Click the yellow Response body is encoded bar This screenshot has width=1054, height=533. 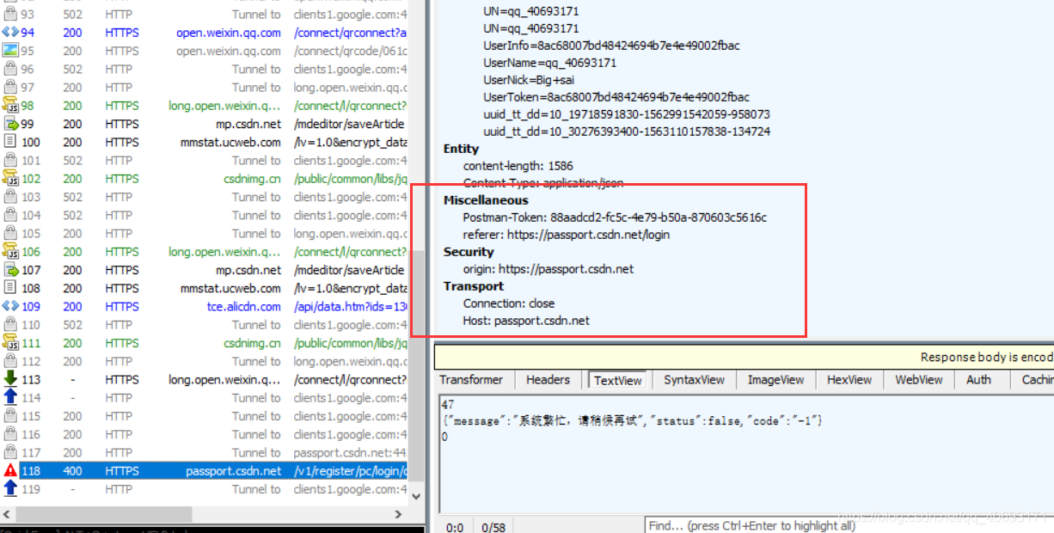[860, 358]
